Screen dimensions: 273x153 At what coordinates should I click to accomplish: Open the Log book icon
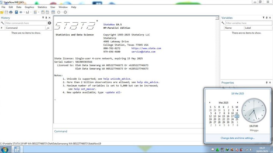click(x=16, y=12)
